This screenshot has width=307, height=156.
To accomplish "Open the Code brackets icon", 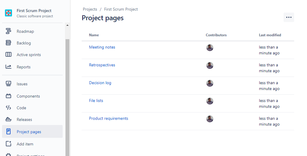I will click(8, 108).
